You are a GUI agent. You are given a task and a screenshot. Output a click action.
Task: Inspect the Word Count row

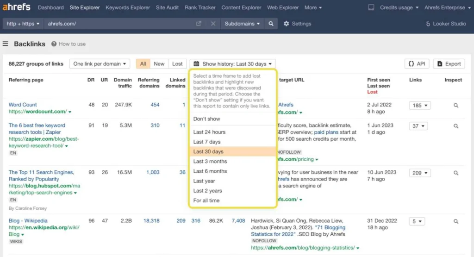coord(456,106)
